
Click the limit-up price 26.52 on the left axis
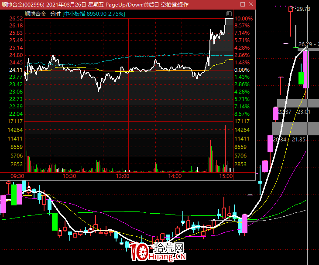point(16,19)
